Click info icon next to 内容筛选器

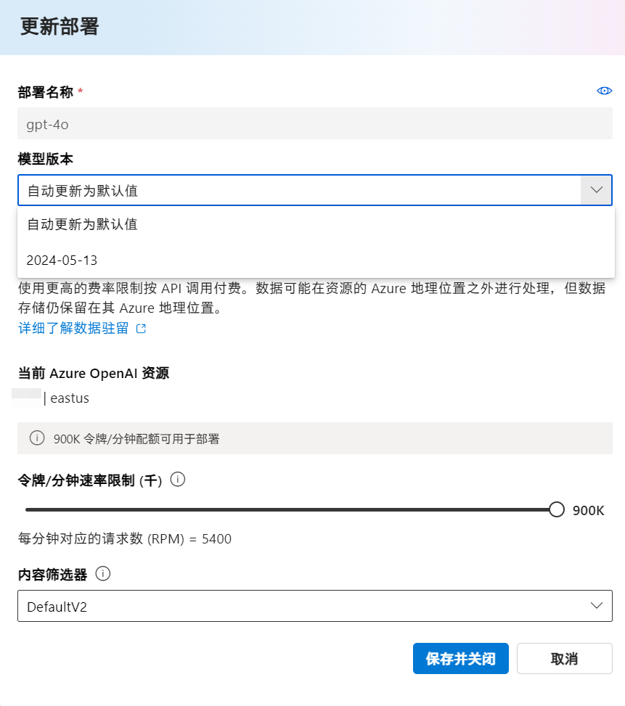point(103,574)
